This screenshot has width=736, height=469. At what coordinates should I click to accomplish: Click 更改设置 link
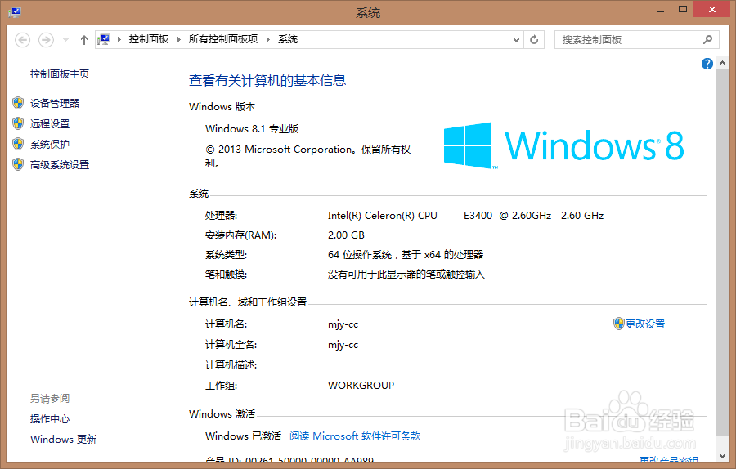(645, 324)
